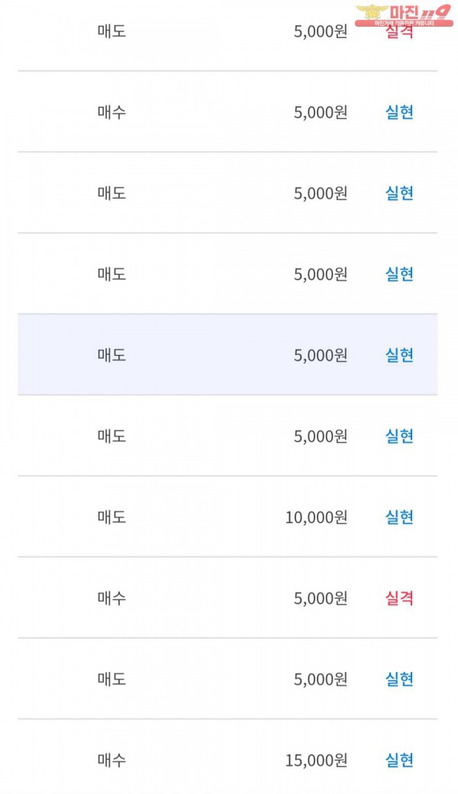Click the topmost 매수 label in the list
This screenshot has width=458, height=794.
point(111,112)
